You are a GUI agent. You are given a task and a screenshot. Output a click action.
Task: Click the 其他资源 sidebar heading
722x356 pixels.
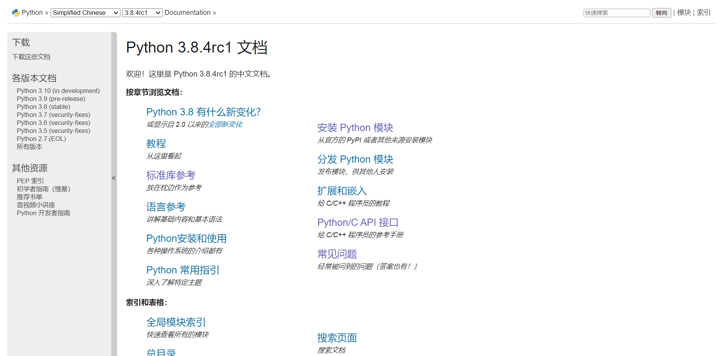(x=30, y=168)
